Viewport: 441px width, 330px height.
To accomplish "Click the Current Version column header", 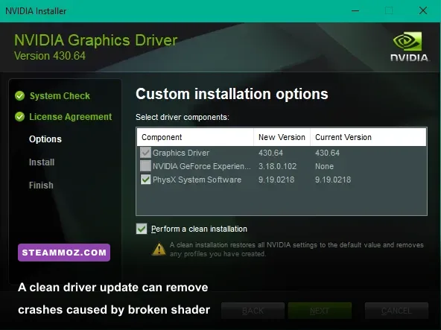I will (x=368, y=137).
